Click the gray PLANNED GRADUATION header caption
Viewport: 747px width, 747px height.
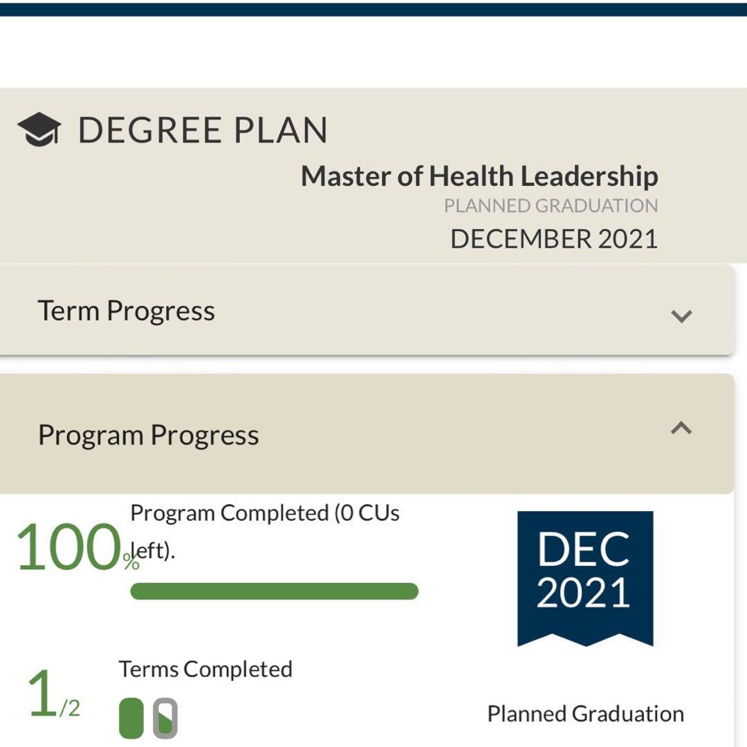coord(551,205)
